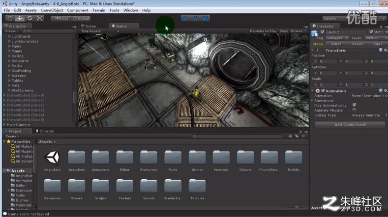
Task: Open the Window menu
Action: (131, 10)
